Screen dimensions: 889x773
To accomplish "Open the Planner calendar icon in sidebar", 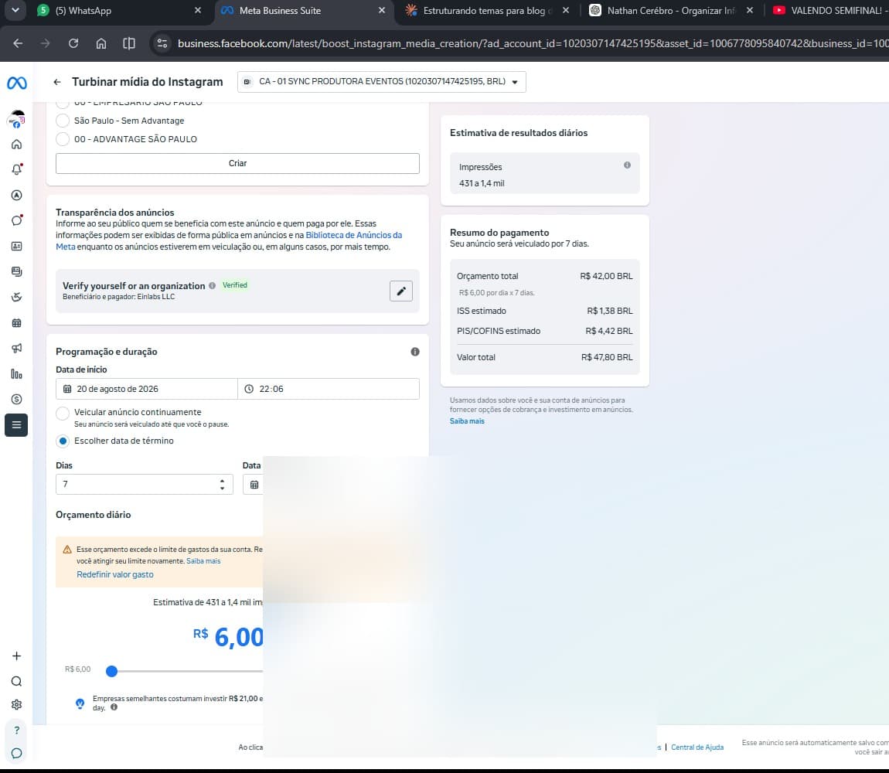I will click(16, 322).
